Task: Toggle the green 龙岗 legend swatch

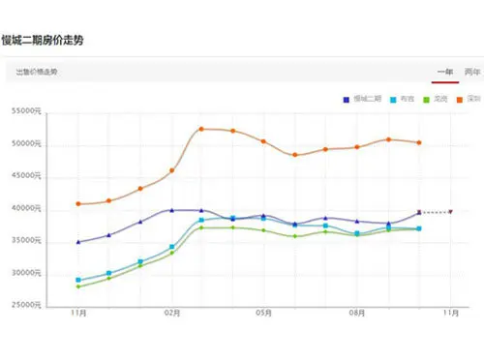Action: point(426,100)
